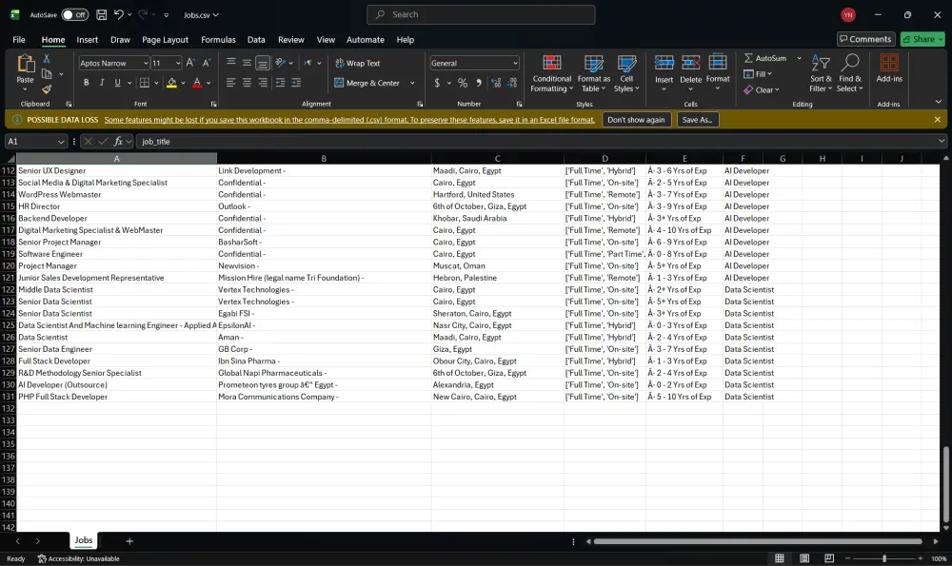Apply Comma Style format icon

click(x=479, y=83)
